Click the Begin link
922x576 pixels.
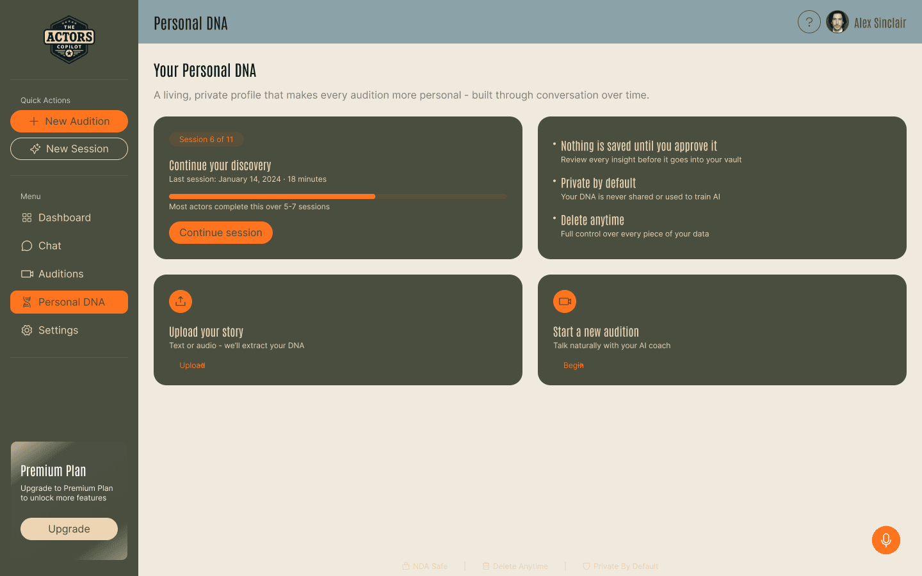[x=574, y=365]
